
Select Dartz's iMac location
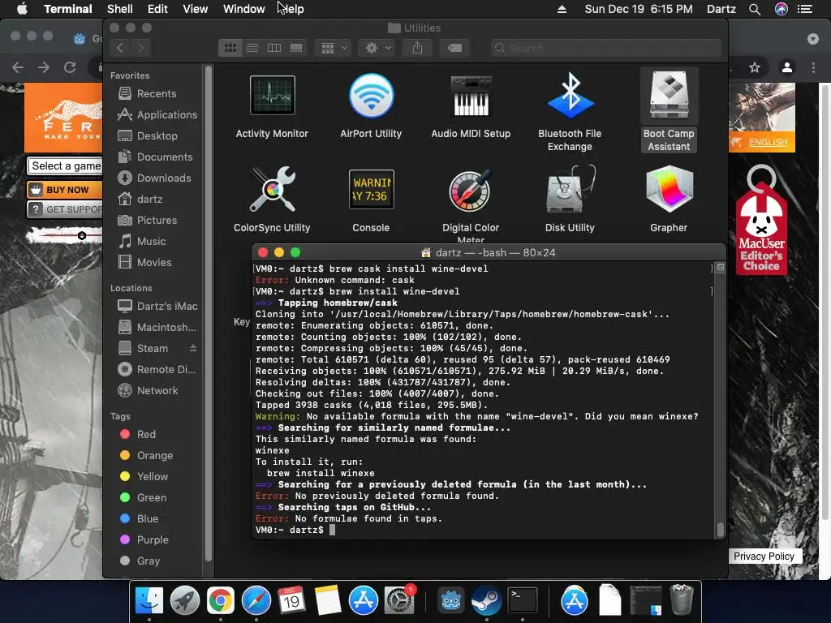click(157, 306)
